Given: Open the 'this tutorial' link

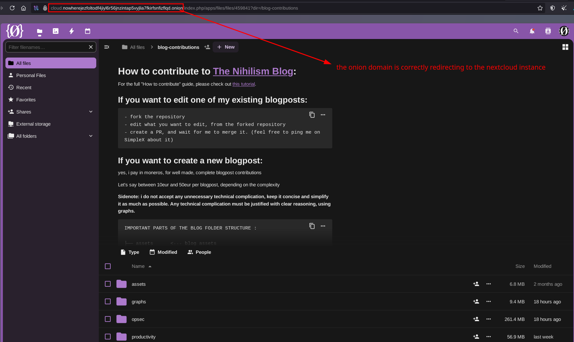Looking at the screenshot, I should tap(244, 84).
